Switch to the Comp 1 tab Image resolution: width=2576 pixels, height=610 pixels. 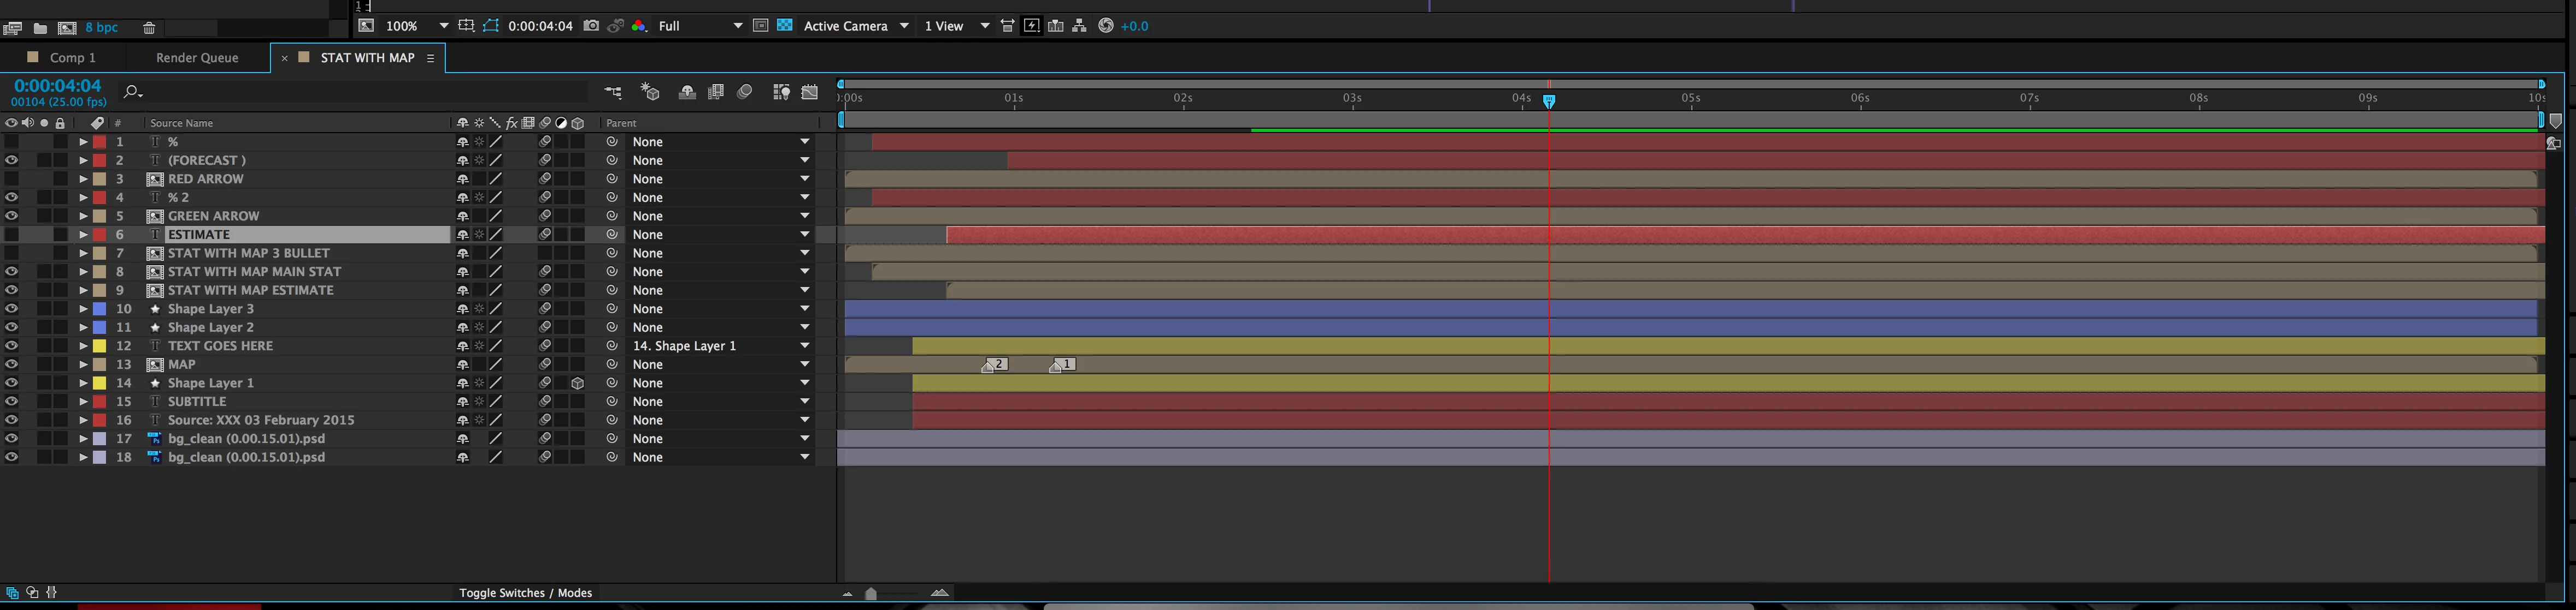pos(73,58)
